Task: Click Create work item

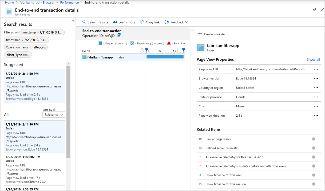Action: click(212, 34)
